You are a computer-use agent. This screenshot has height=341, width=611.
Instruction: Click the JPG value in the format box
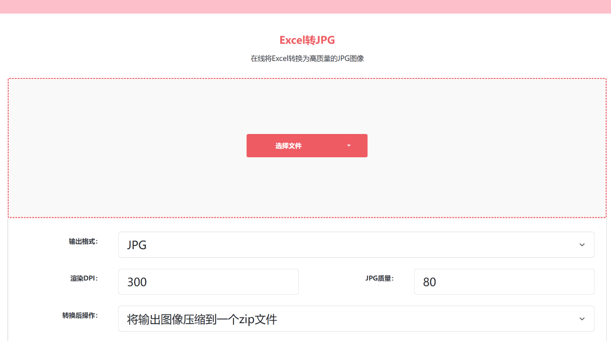[x=137, y=244]
